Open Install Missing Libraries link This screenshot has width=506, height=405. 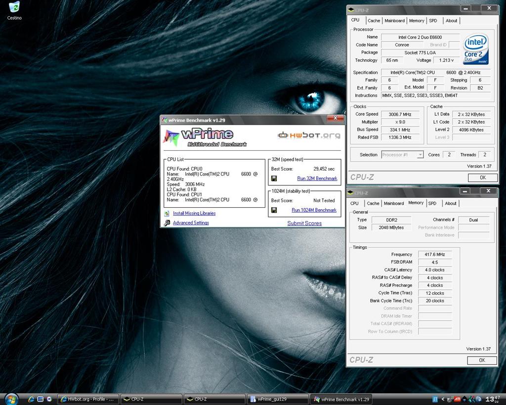194,213
